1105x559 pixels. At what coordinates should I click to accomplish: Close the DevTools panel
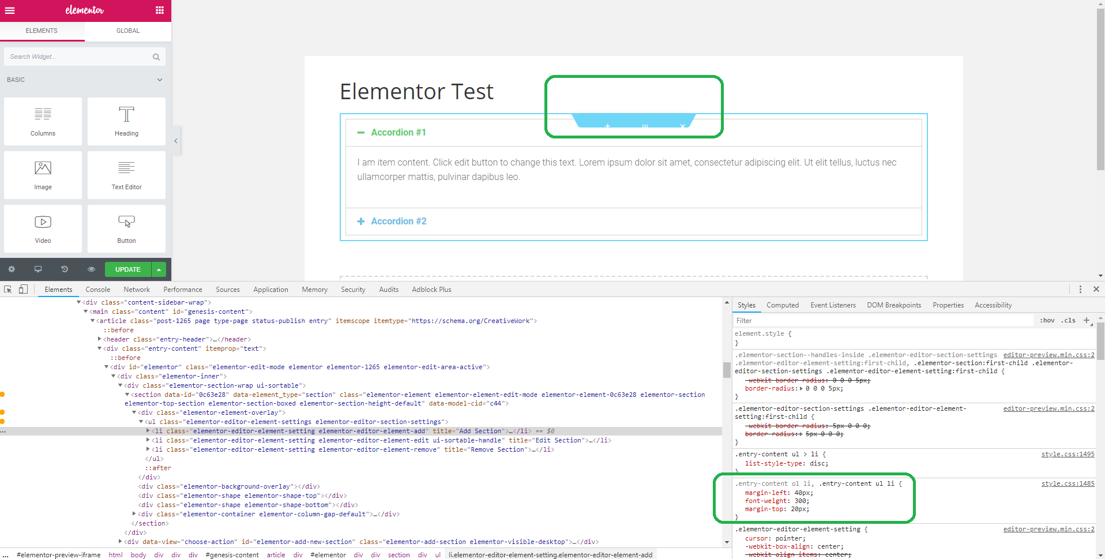(x=1096, y=290)
